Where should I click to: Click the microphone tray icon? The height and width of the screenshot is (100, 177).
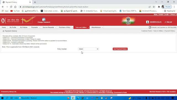146,98
